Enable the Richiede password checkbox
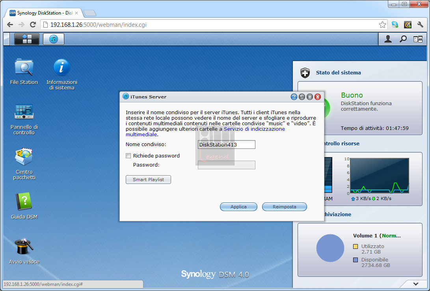Screen dimensions: 430x291 (x=128, y=156)
